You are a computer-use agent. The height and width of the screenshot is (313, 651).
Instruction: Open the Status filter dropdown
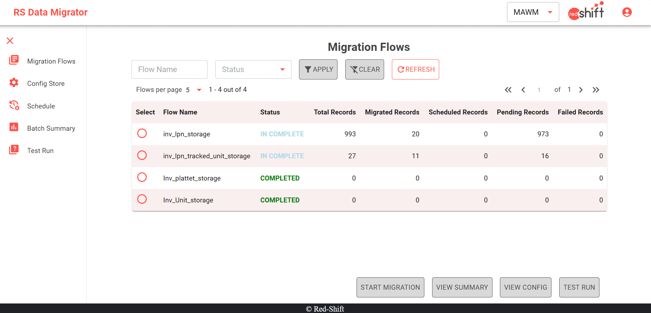253,70
